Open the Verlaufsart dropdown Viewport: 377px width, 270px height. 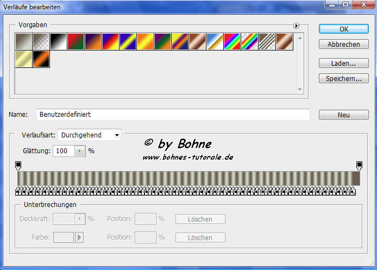(90, 135)
